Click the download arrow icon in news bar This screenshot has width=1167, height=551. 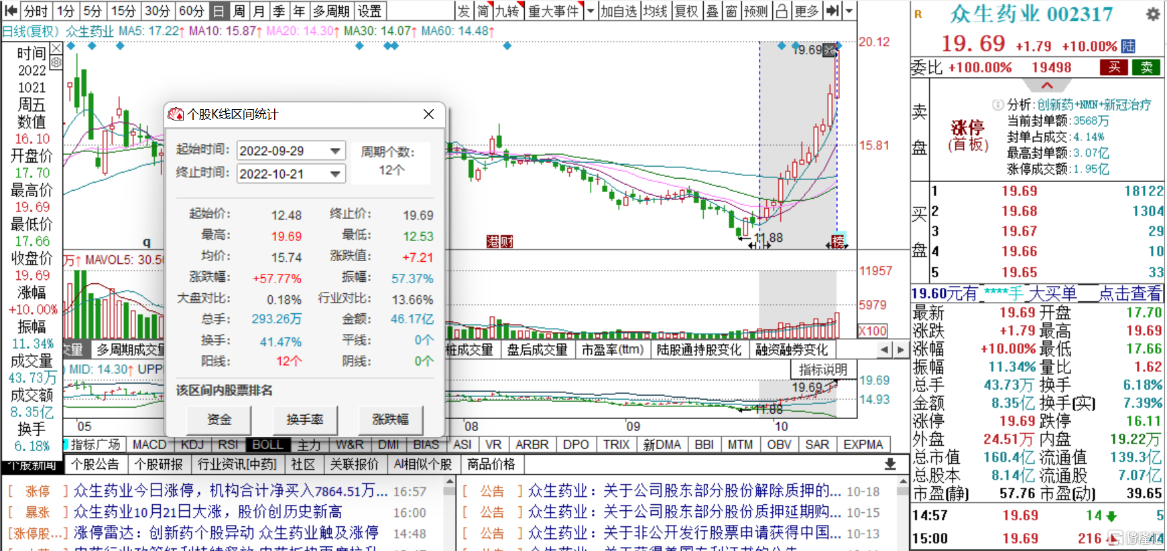pos(890,464)
